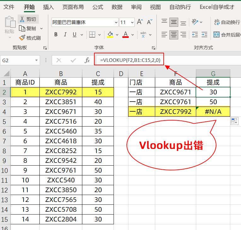
Task: Click the Paste clipboard icon
Action: click(x=10, y=22)
